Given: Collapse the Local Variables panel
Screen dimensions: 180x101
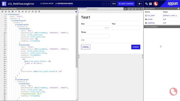Looking at the screenshot, I should [145, 27].
